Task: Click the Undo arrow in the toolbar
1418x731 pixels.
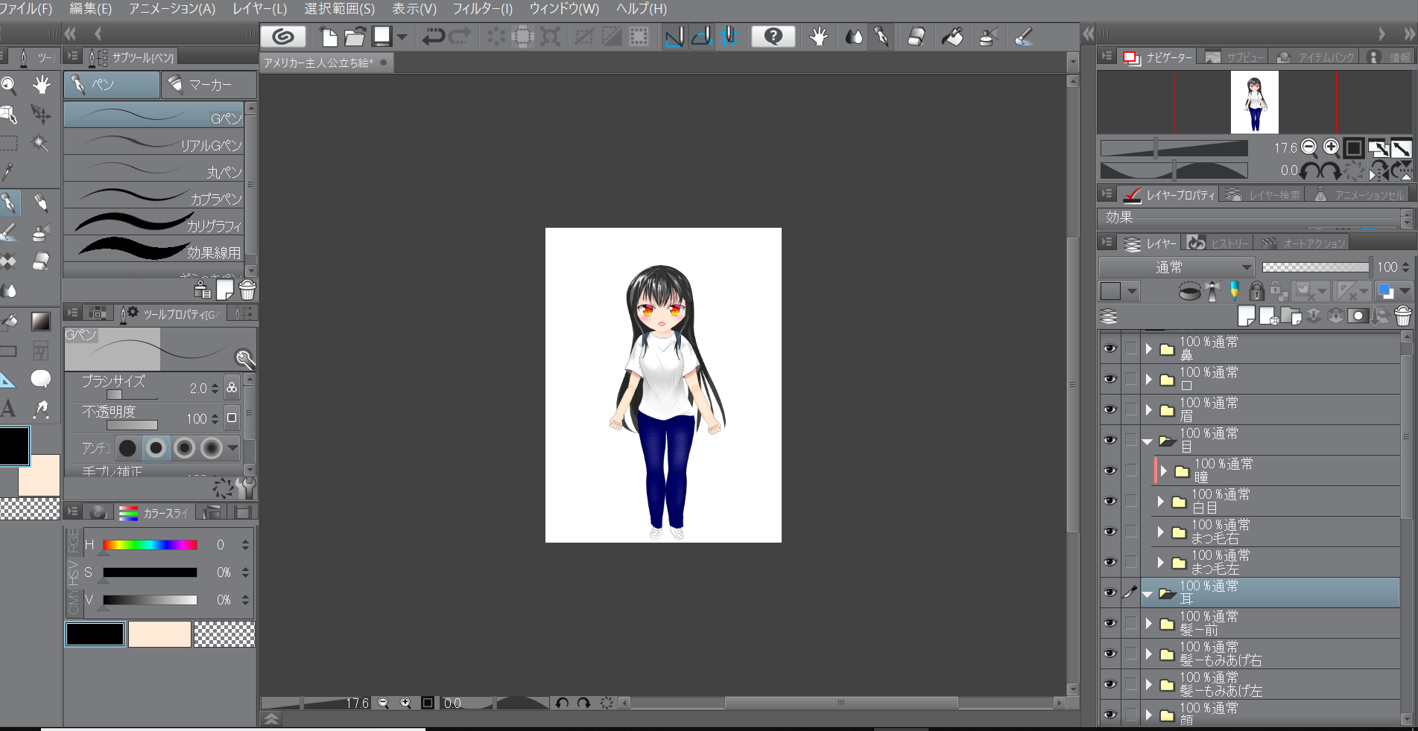Action: pos(433,36)
